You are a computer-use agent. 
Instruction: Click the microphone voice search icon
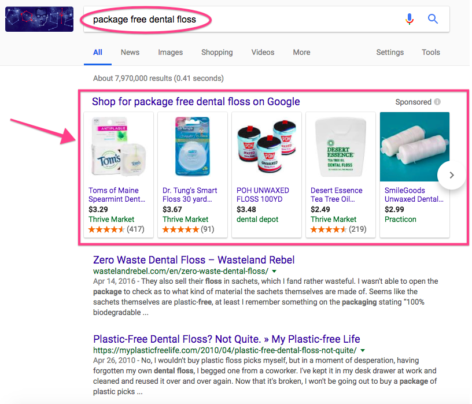point(409,19)
